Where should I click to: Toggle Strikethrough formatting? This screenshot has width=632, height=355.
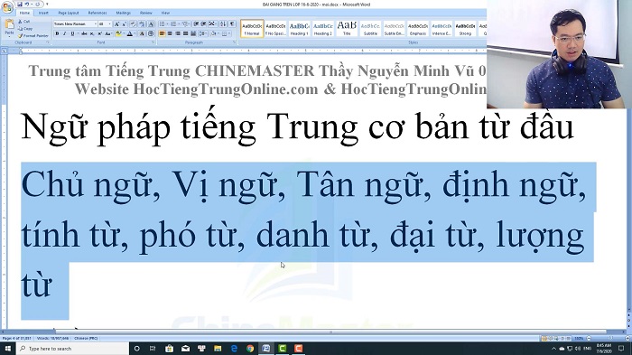click(84, 33)
